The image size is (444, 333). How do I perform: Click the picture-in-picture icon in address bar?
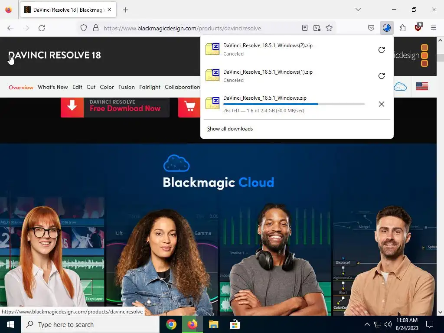(x=317, y=28)
